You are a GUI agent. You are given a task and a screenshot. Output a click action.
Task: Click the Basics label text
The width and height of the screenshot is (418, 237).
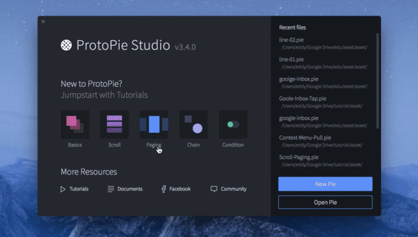click(x=75, y=145)
